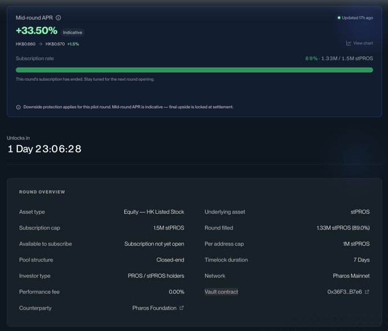Click the Indicative badge
This screenshot has width=388, height=331.
click(x=72, y=32)
